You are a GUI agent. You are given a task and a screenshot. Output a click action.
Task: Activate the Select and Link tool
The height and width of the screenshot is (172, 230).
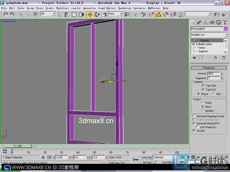tap(21, 14)
